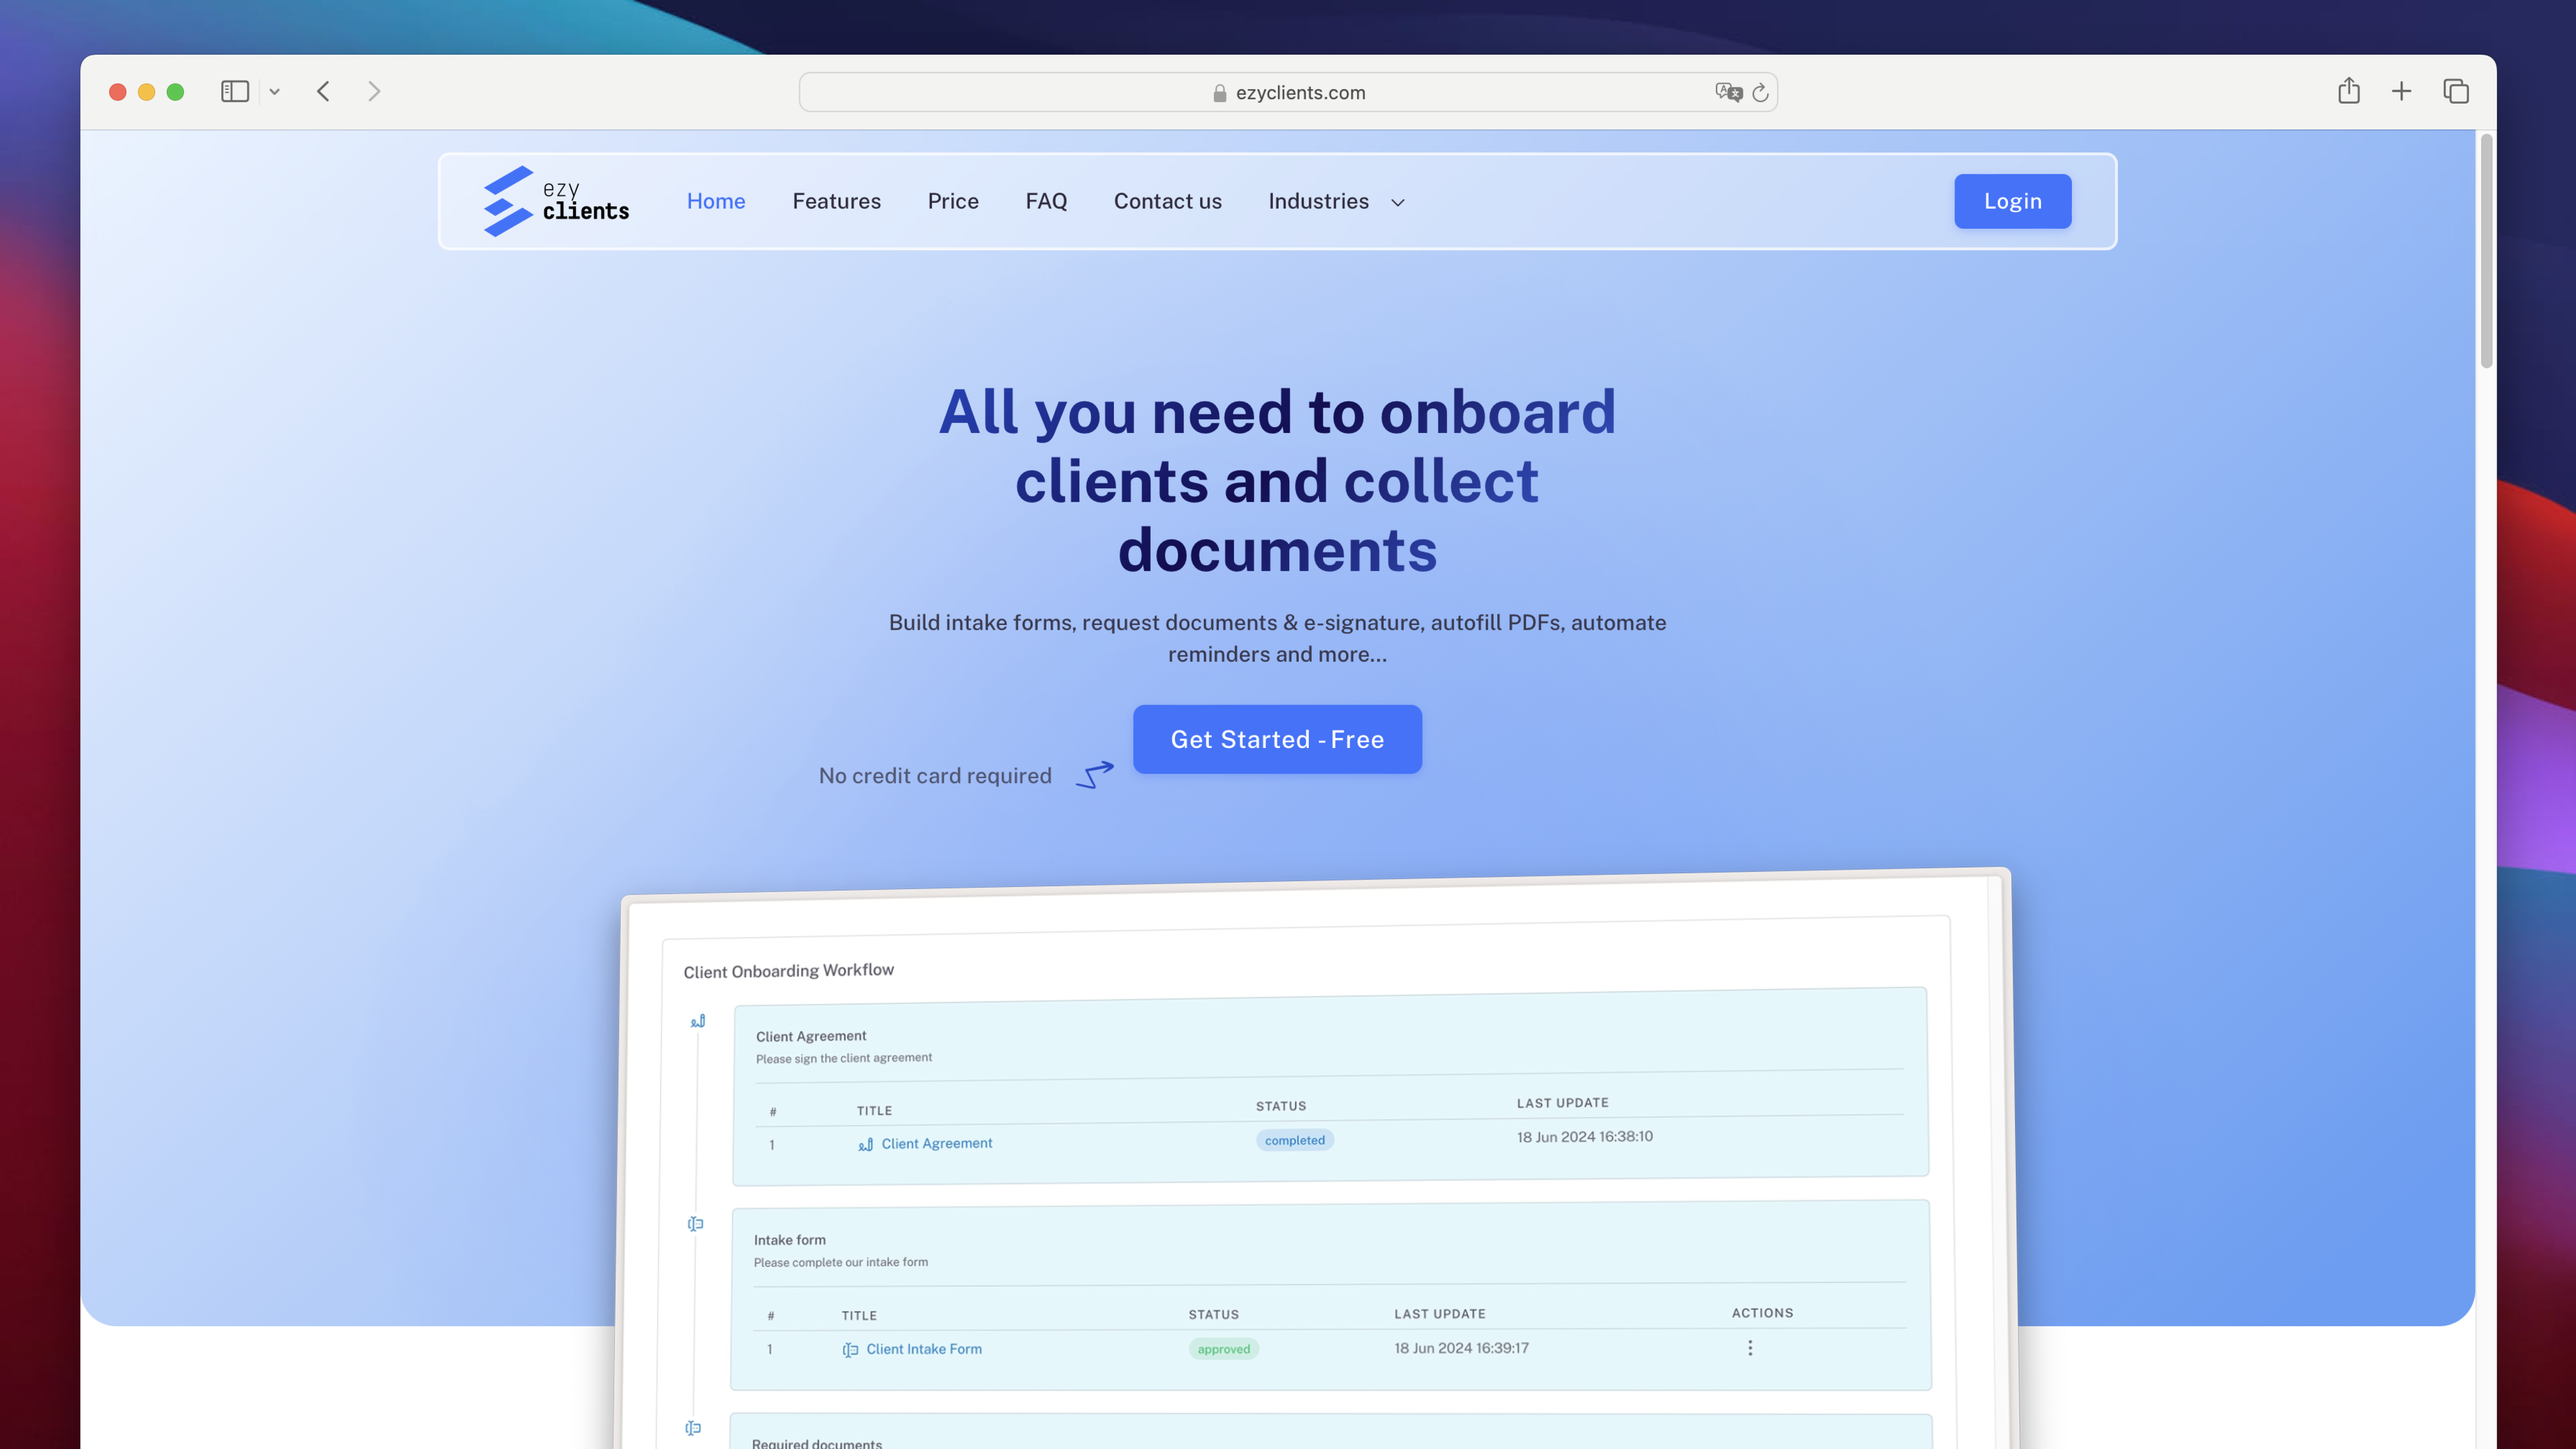Screen dimensions: 2576x1449
Task: Click the Get Started - Free button
Action: pos(1277,739)
